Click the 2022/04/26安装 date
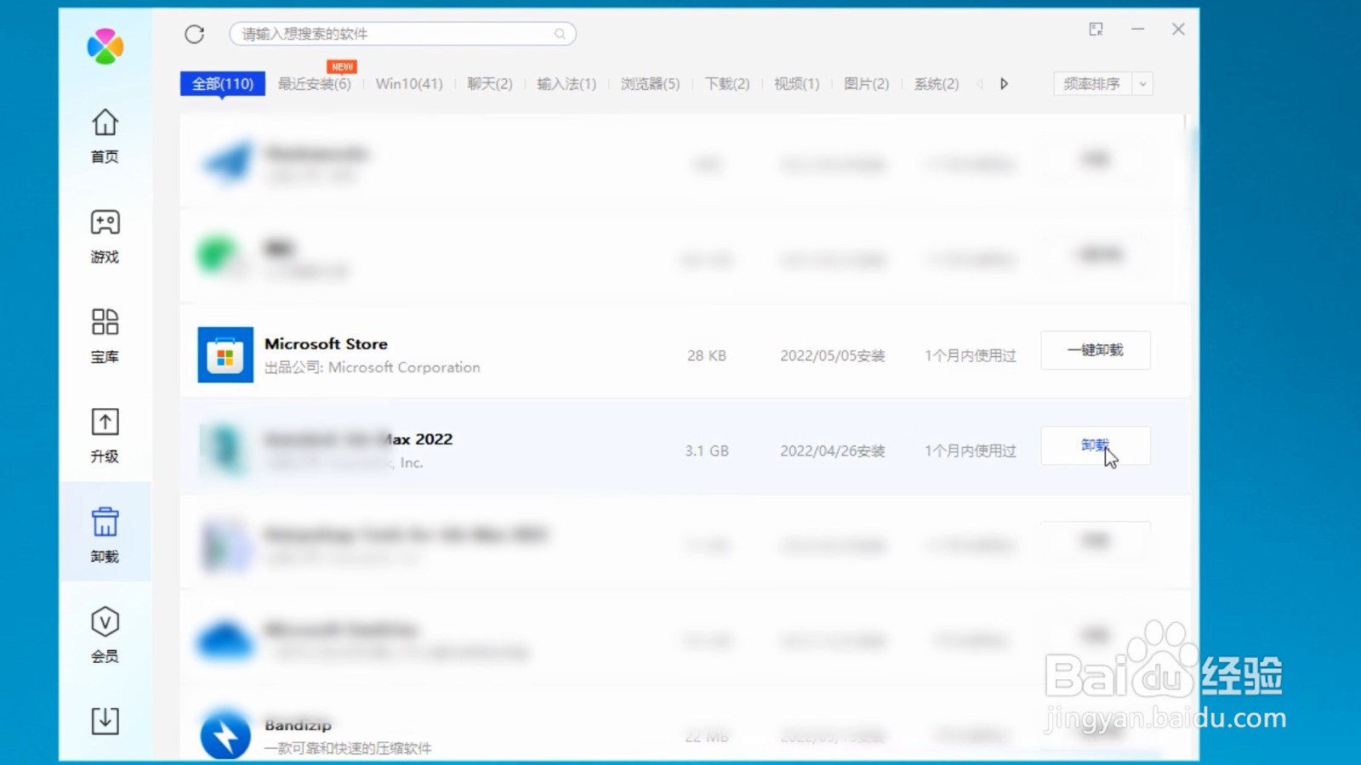Screen dimensions: 1361x765 (x=833, y=450)
